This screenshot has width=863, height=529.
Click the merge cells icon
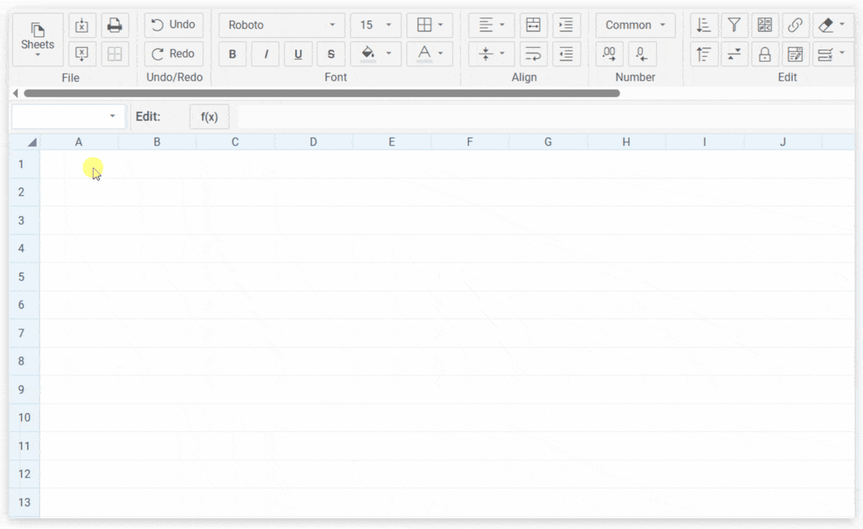(x=533, y=26)
